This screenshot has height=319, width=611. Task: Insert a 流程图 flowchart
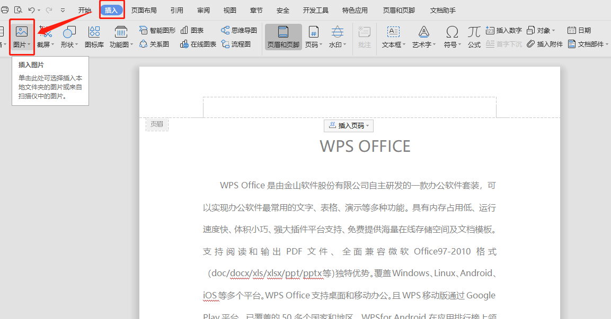[x=236, y=44]
